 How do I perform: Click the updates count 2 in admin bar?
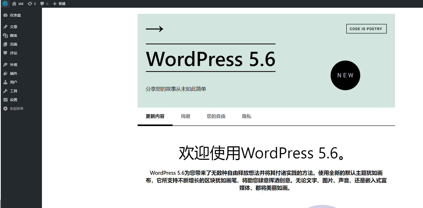(x=35, y=4)
